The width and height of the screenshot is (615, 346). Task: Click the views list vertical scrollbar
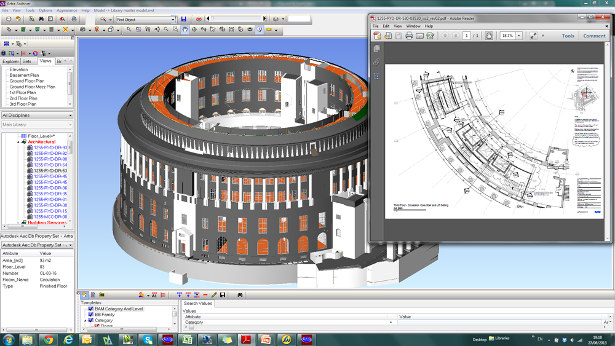tap(70, 87)
